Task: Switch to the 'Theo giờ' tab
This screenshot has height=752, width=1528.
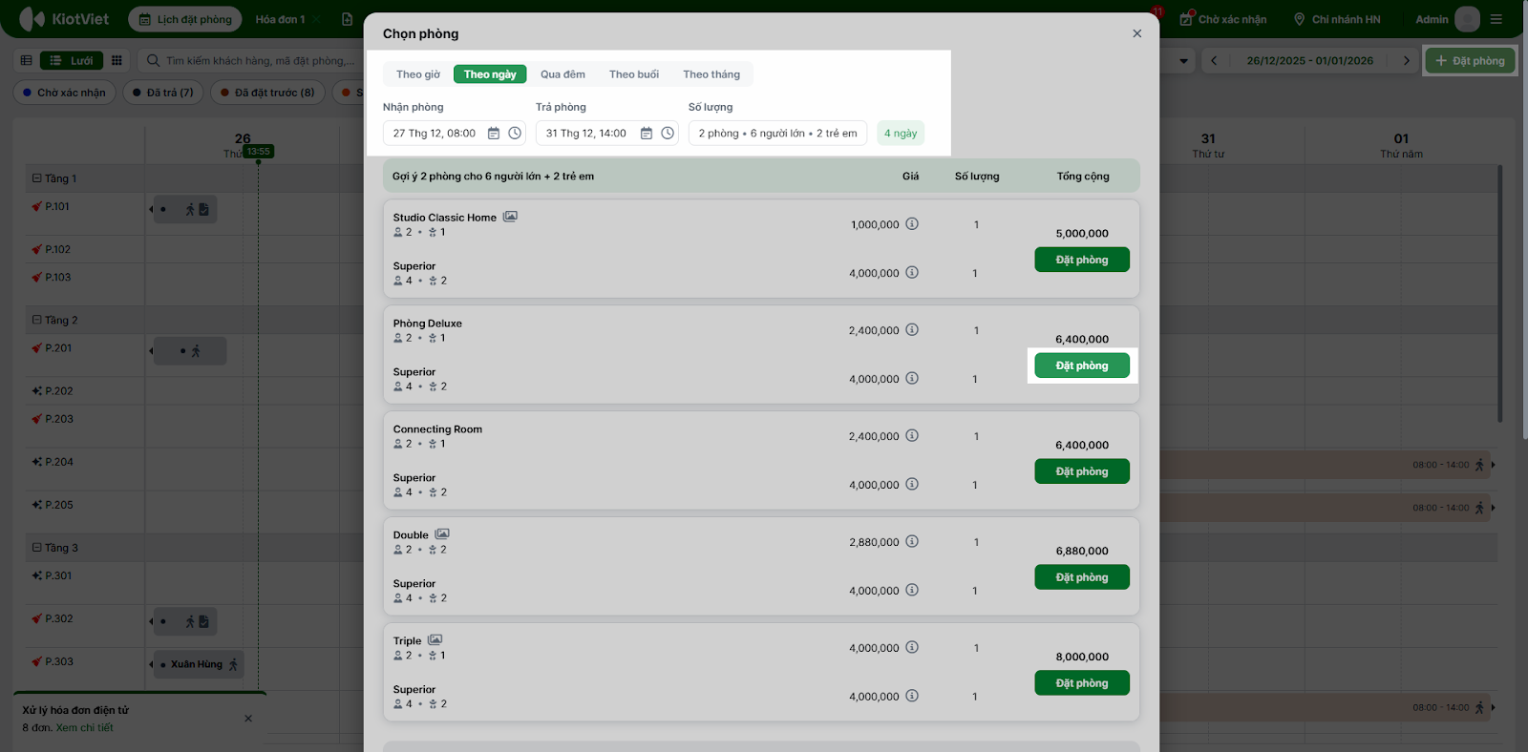Action: [x=418, y=74]
